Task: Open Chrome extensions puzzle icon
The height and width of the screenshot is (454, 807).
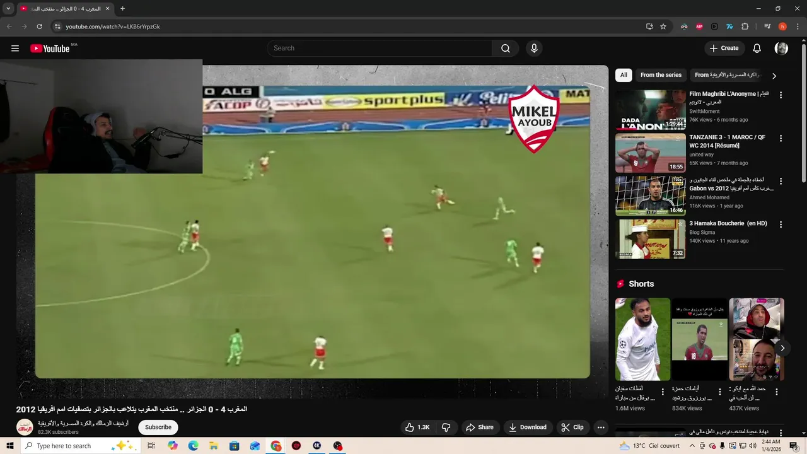Action: click(745, 26)
